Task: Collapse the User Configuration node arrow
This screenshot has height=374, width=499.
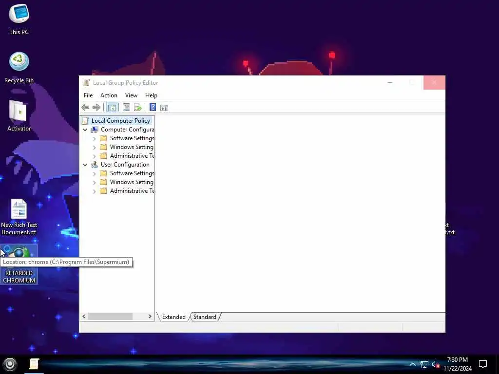Action: (x=85, y=165)
